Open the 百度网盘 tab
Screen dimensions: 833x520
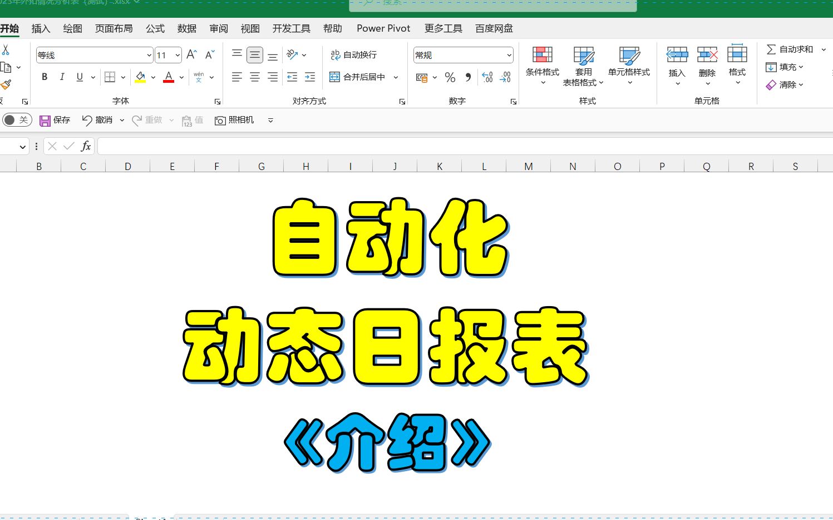[x=494, y=28]
